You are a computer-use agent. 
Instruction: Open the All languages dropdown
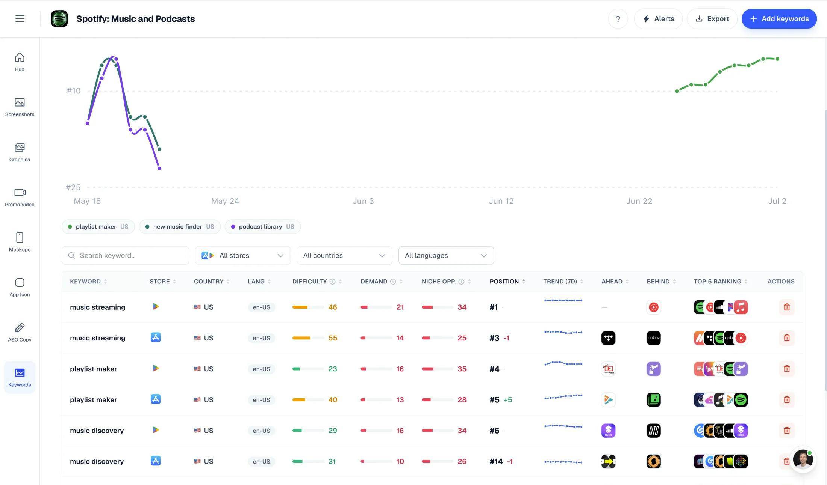(x=446, y=255)
